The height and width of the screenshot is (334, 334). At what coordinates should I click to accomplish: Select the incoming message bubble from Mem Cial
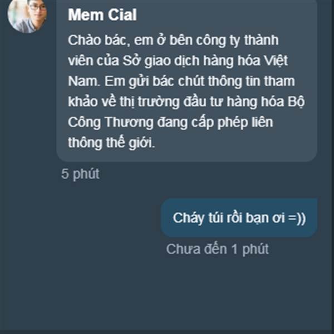click(187, 81)
